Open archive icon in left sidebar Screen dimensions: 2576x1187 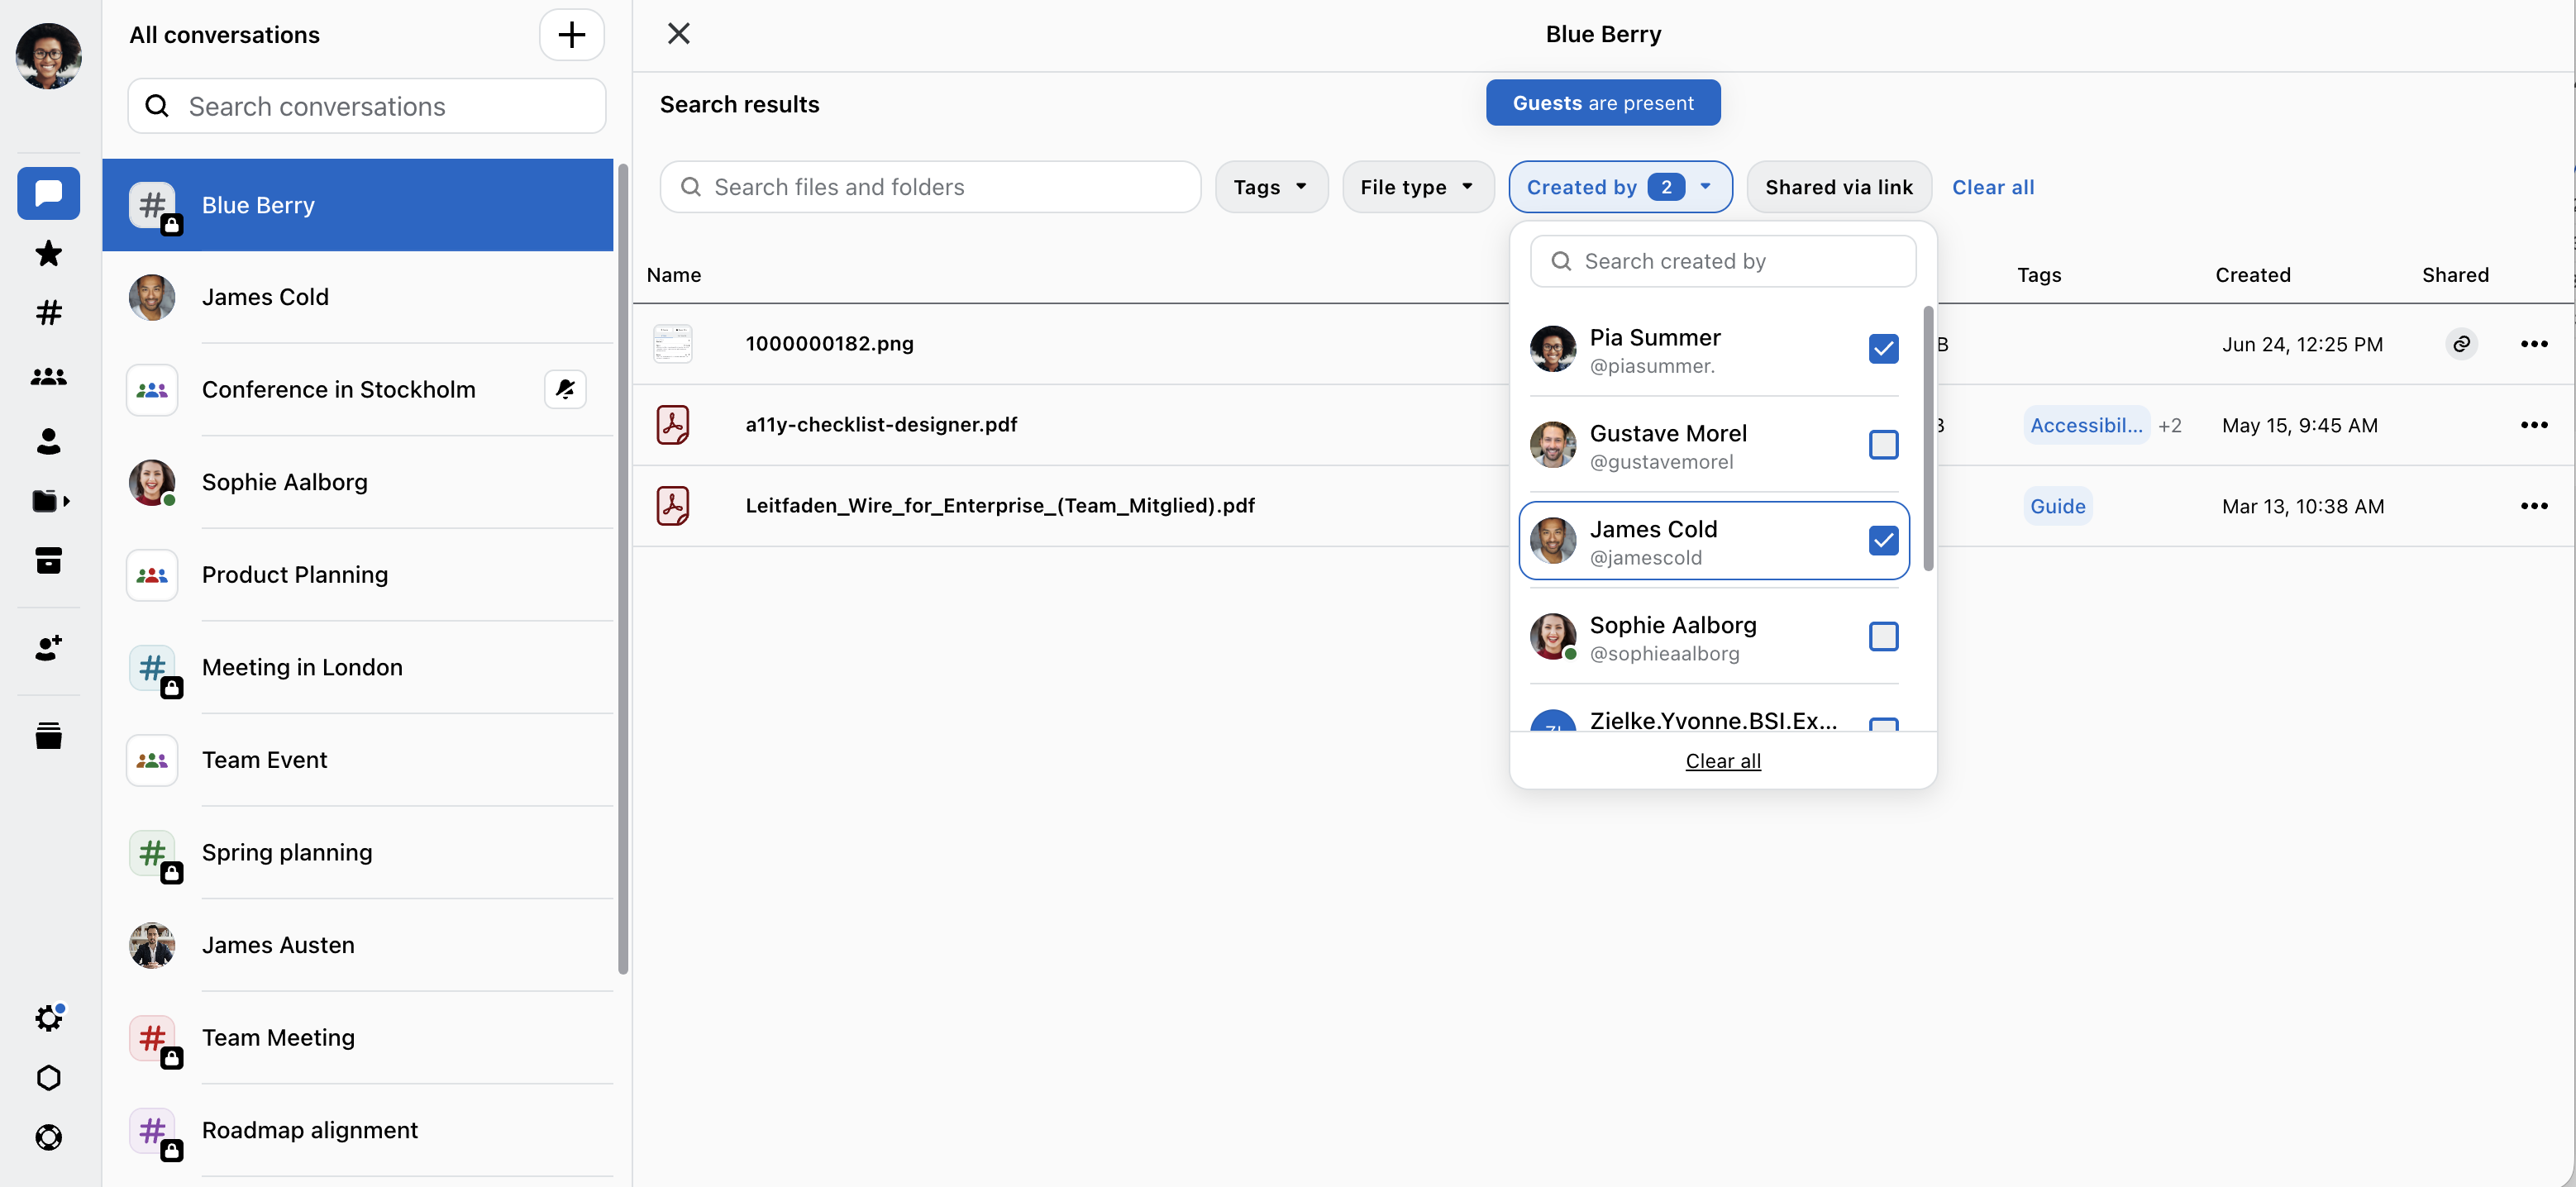click(48, 560)
